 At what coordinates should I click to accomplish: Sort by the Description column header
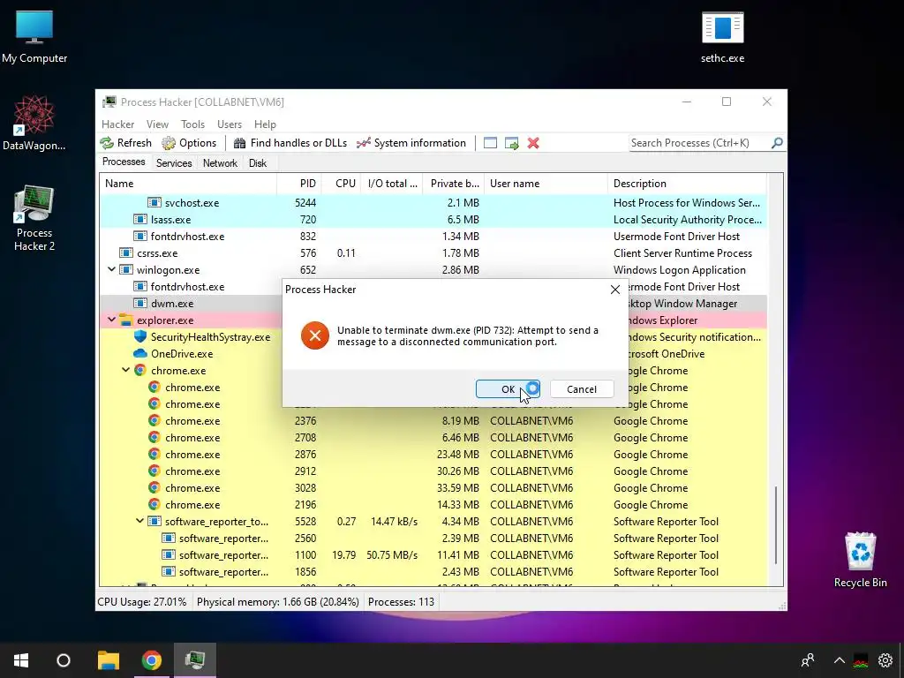[687, 184]
